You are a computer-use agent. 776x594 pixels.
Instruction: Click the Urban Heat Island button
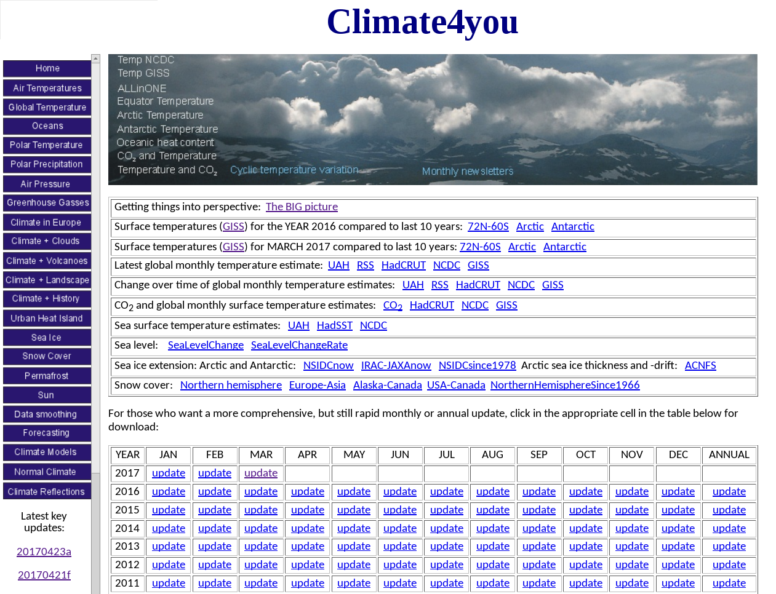click(47, 318)
